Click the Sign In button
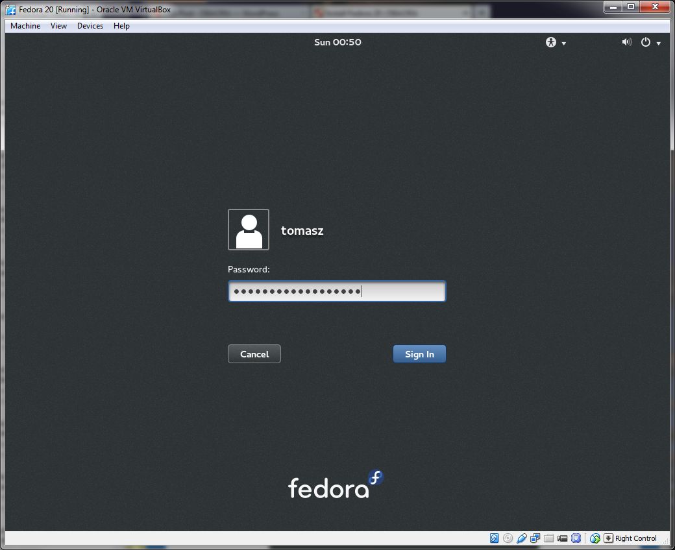Viewport: 675px width, 550px height. [419, 354]
